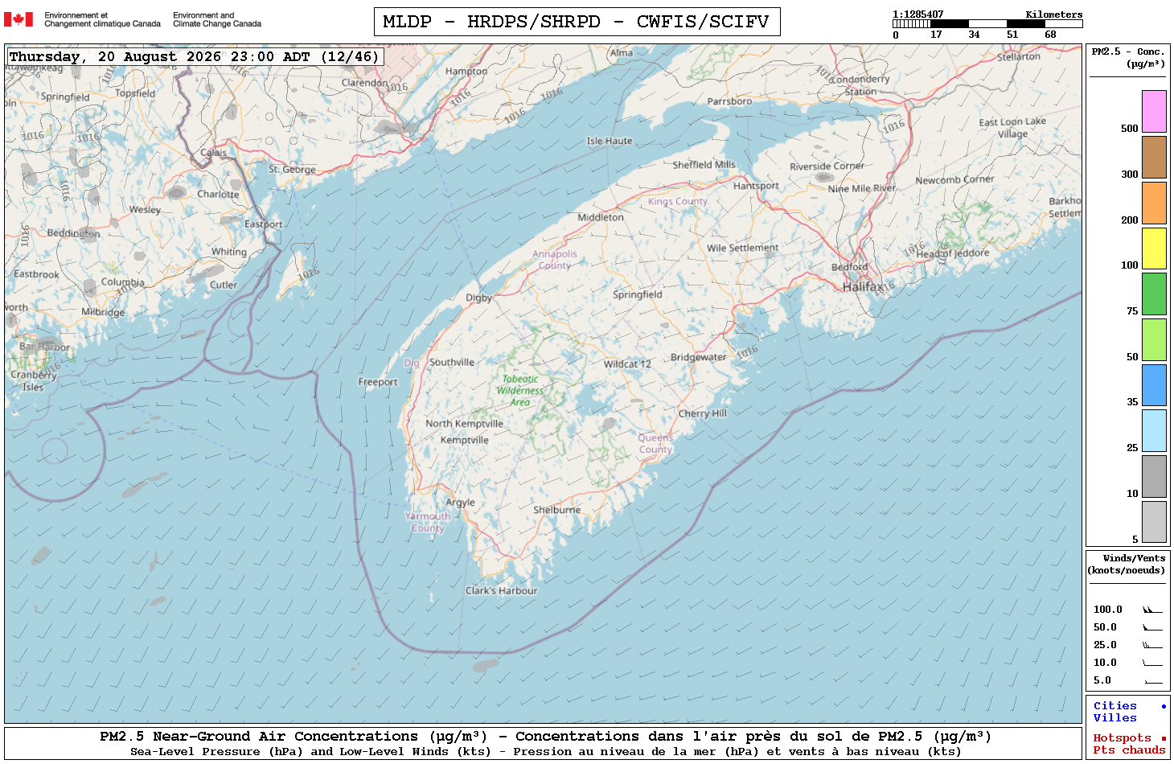Click the Annapolis County label
The height and width of the screenshot is (764, 1174).
click(555, 260)
